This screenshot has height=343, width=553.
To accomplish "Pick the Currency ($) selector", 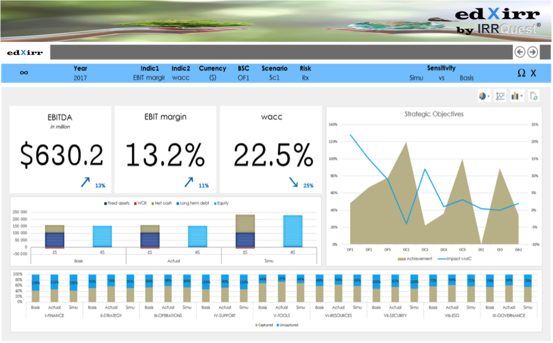I will (x=213, y=78).
